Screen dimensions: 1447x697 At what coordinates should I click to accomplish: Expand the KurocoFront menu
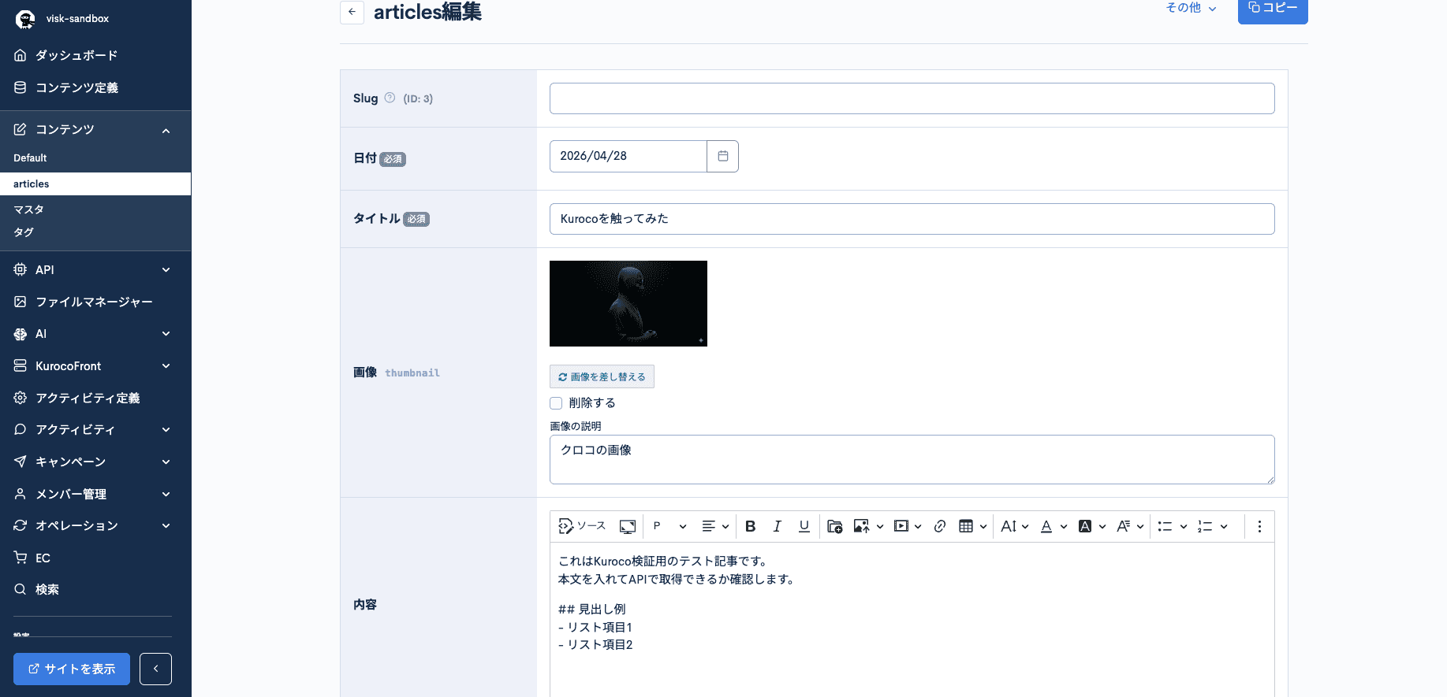(x=95, y=366)
